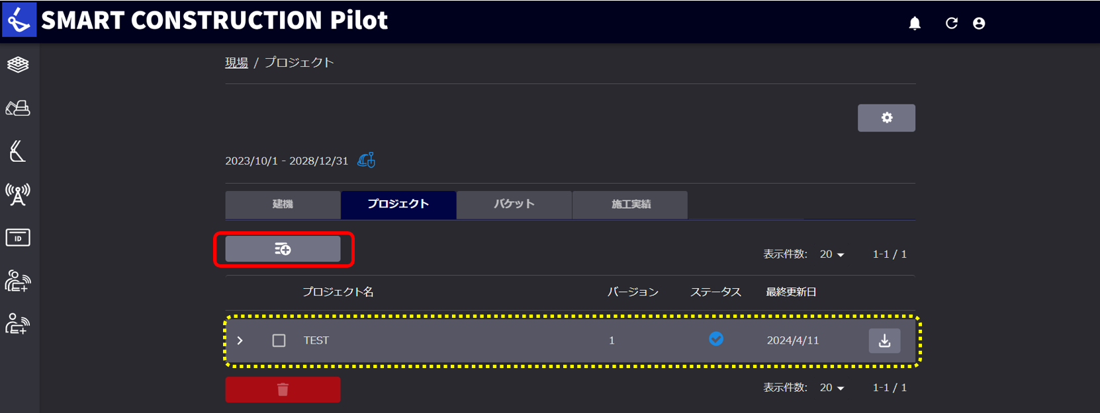Click the add project button
The image size is (1100, 413).
coord(283,249)
